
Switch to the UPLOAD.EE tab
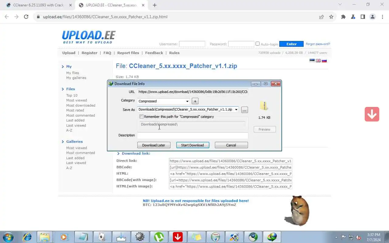(111, 5)
